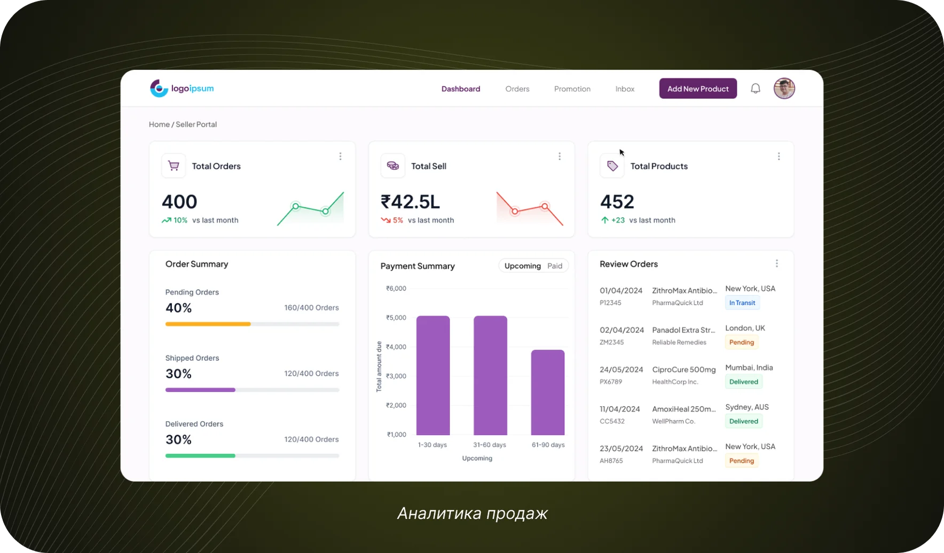Screen dimensions: 944x553
Task: Click the 01/04/2024 order date
Action: [621, 290]
